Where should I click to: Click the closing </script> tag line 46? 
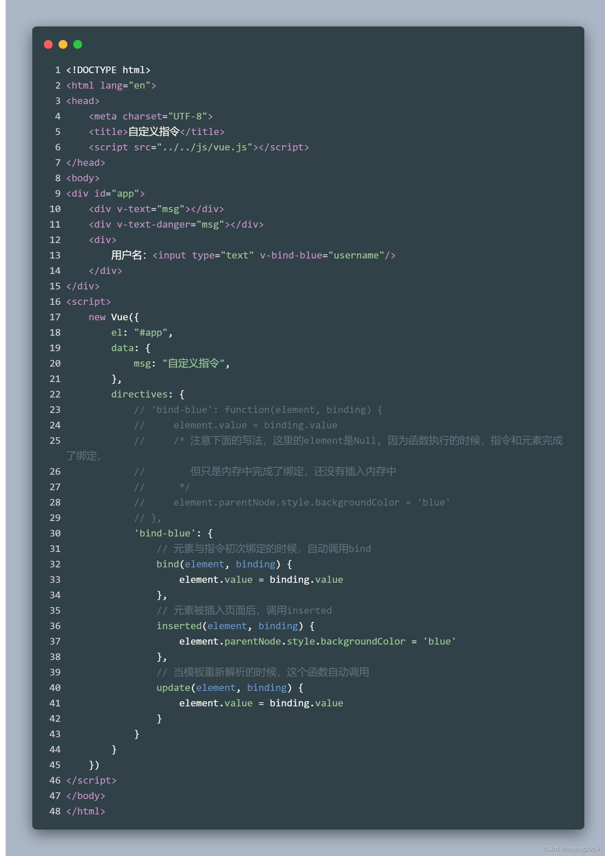coord(91,780)
